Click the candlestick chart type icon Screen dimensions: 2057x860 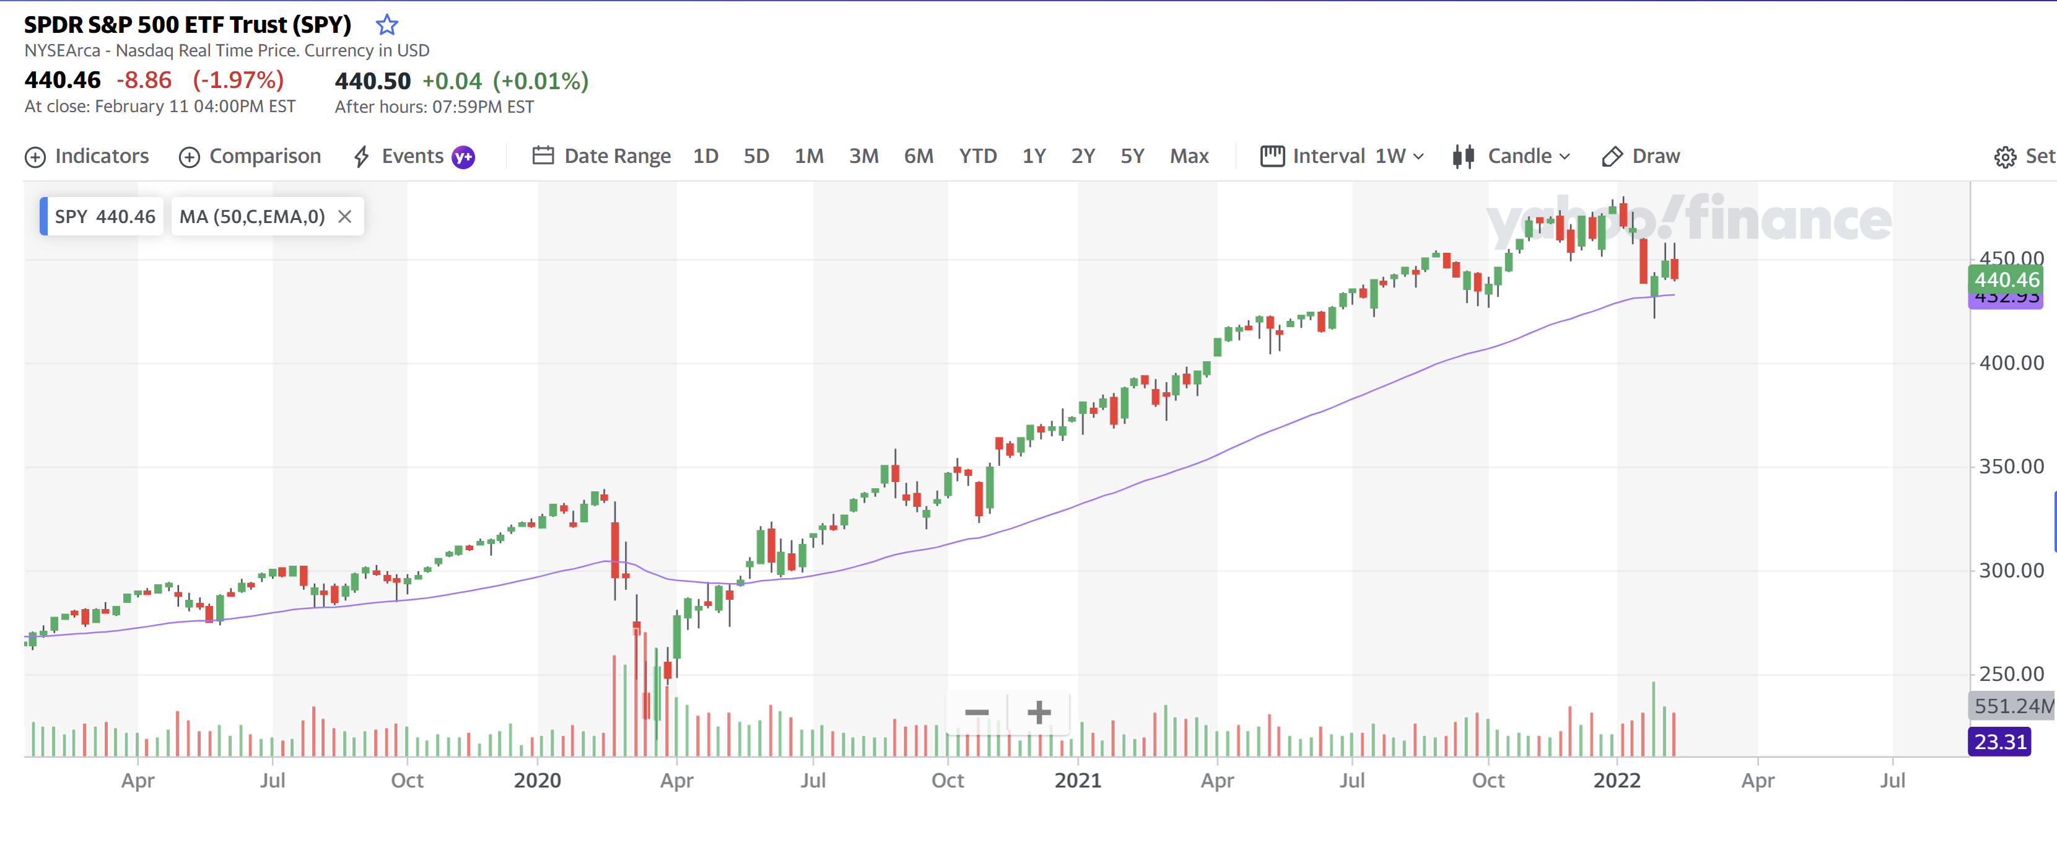pos(1463,156)
